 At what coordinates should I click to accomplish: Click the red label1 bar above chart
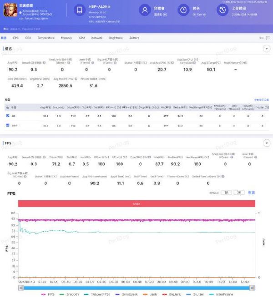pos(136,204)
